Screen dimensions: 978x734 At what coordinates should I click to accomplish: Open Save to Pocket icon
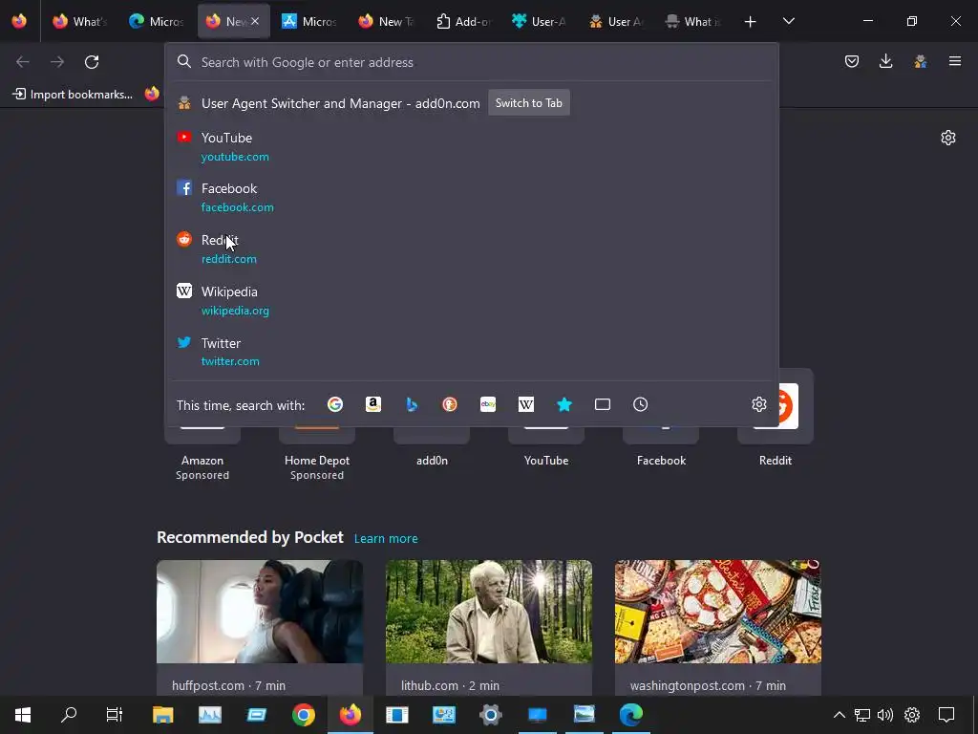851,61
